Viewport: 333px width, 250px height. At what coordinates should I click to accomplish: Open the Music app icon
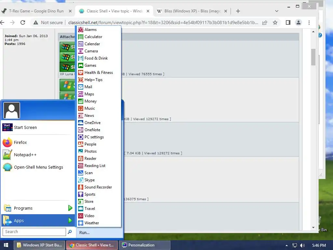81,108
